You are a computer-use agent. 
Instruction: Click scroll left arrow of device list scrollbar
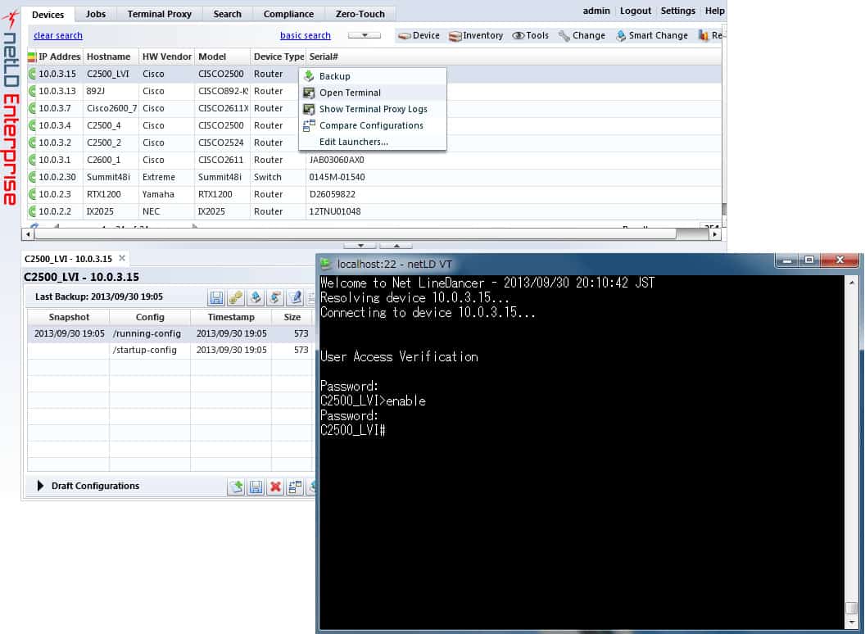(x=28, y=234)
